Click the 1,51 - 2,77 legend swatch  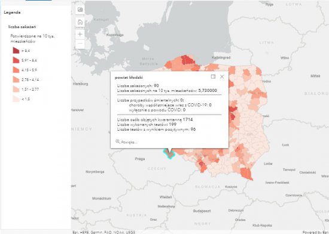point(16,89)
